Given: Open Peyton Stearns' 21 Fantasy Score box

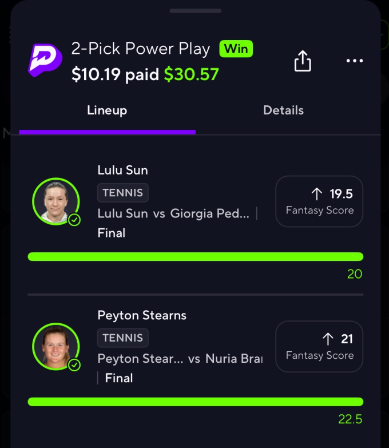Looking at the screenshot, I should click(x=319, y=347).
